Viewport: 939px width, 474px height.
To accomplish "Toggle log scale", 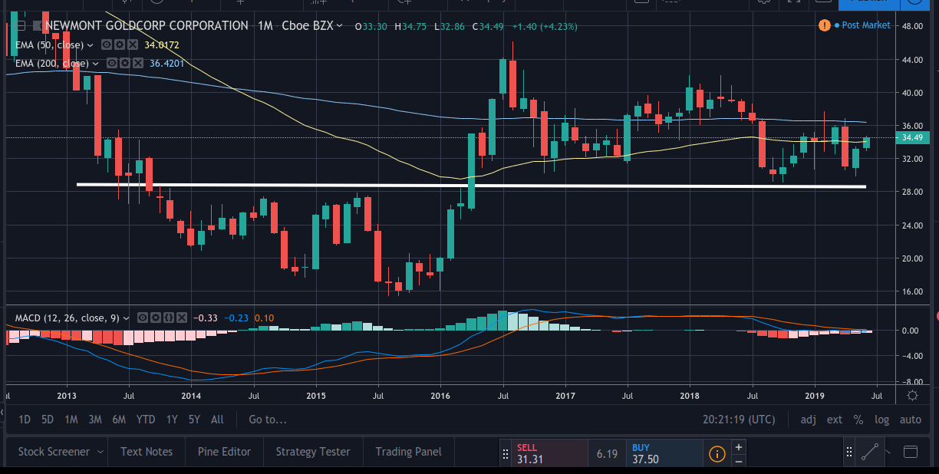I will pyautogui.click(x=881, y=420).
